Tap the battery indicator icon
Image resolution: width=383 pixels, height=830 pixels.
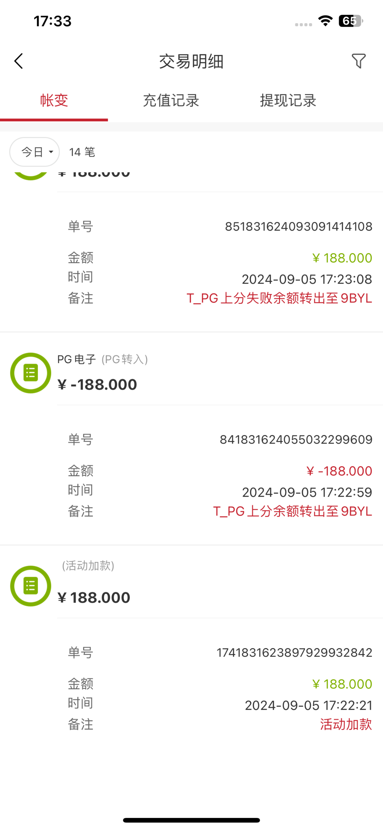(x=350, y=21)
